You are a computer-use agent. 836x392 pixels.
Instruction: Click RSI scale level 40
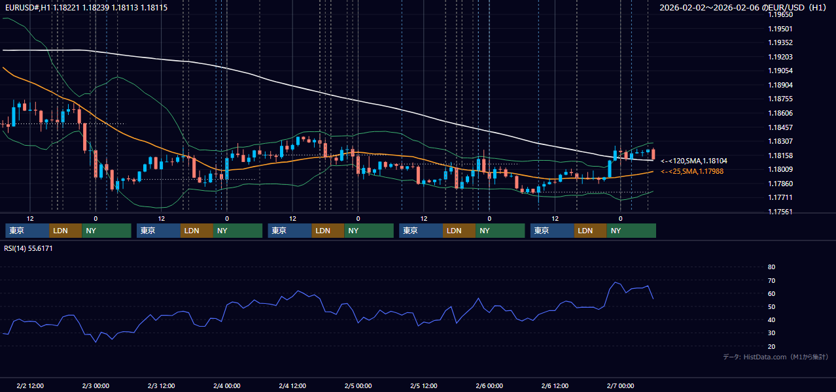tap(771, 319)
